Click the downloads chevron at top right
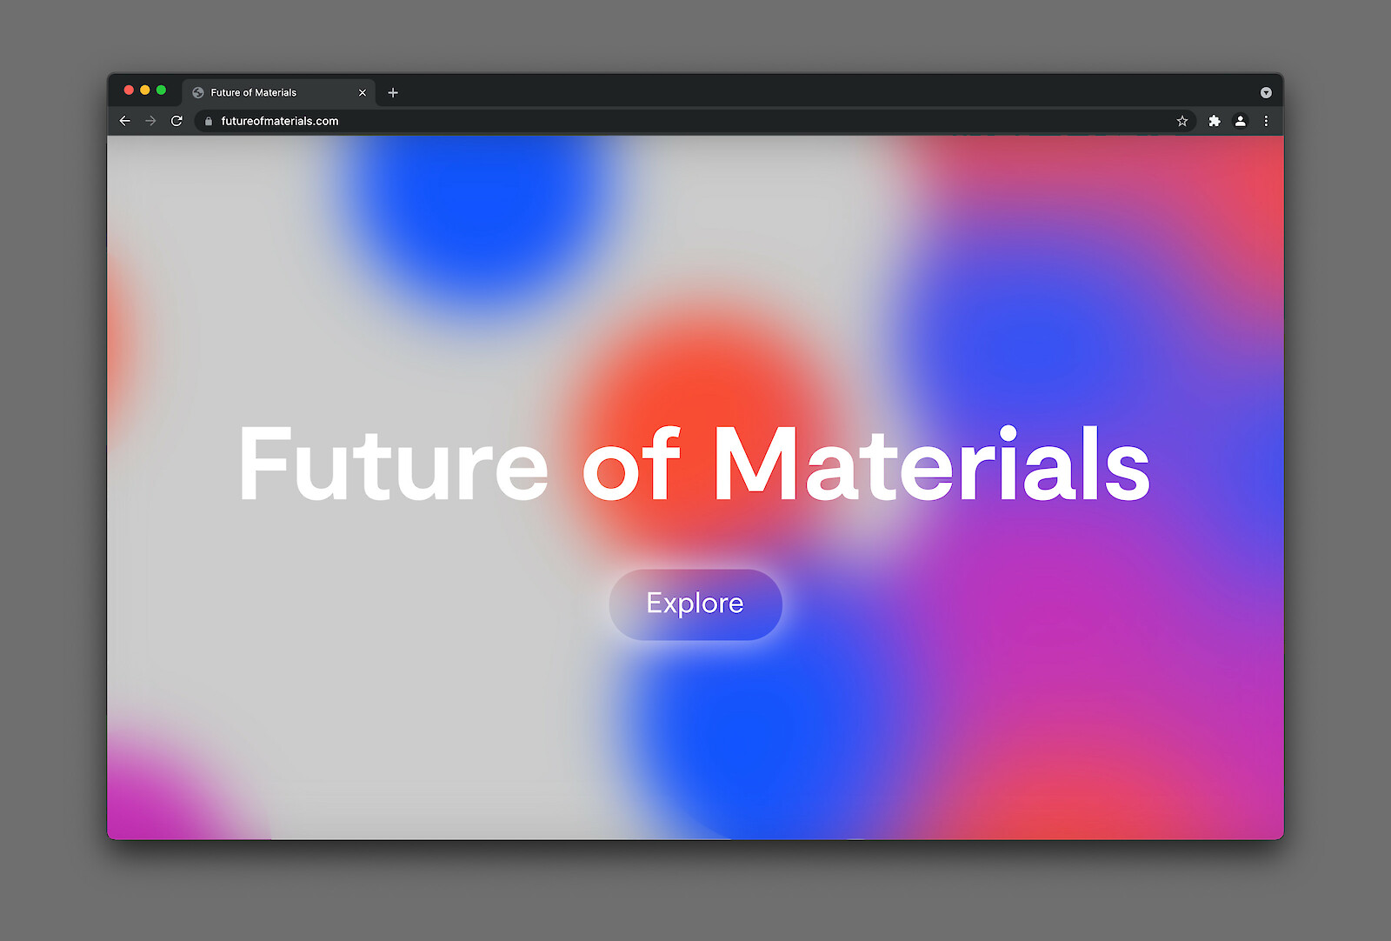 [x=1266, y=92]
